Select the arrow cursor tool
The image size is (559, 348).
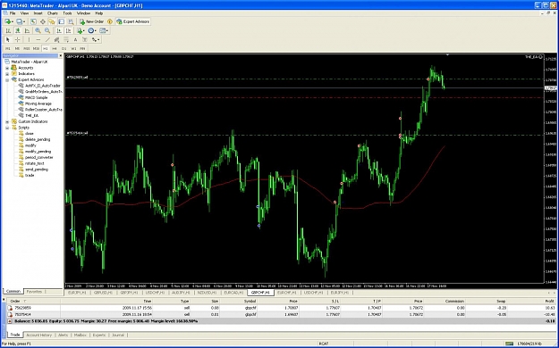8,39
